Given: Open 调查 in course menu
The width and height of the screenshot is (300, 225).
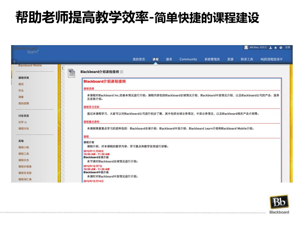Looking at the screenshot, I should [x=21, y=97].
